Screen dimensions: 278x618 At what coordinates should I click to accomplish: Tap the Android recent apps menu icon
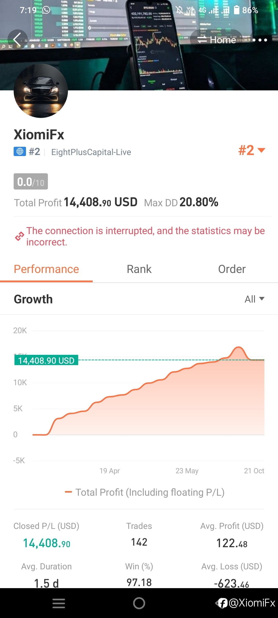tap(59, 603)
